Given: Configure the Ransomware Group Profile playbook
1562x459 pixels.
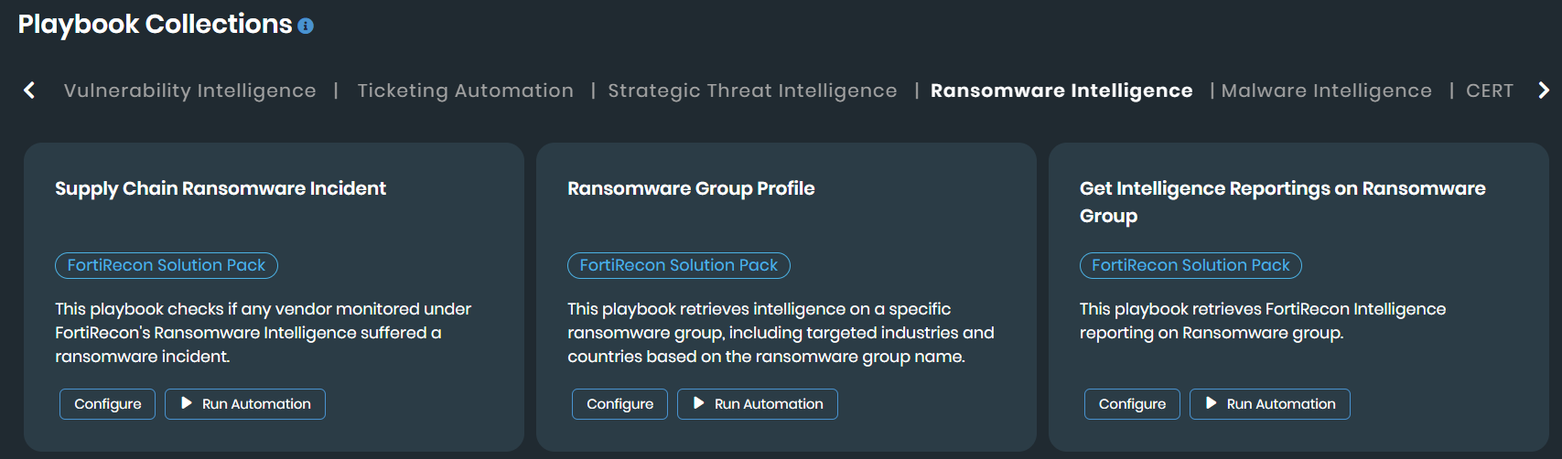Looking at the screenshot, I should point(620,404).
